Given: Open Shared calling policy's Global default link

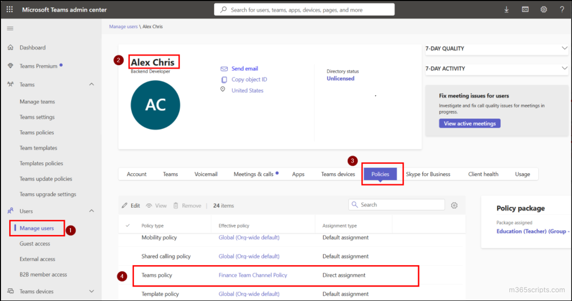Looking at the screenshot, I should coord(249,256).
